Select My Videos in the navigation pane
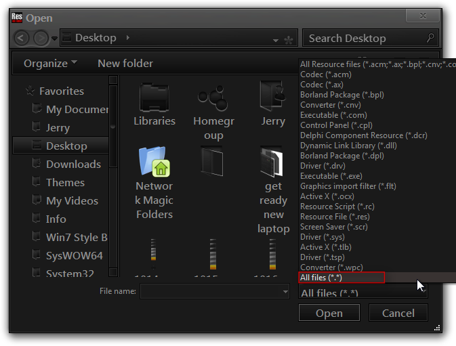Viewport: 456px width, 346px height. [72, 201]
